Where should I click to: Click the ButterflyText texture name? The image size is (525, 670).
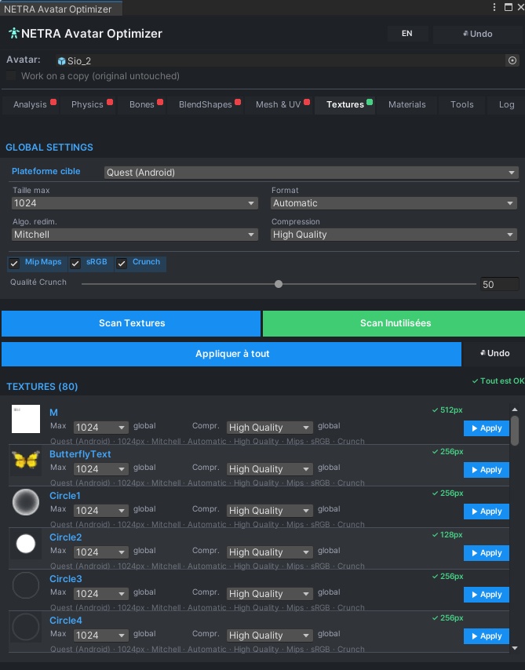click(80, 454)
